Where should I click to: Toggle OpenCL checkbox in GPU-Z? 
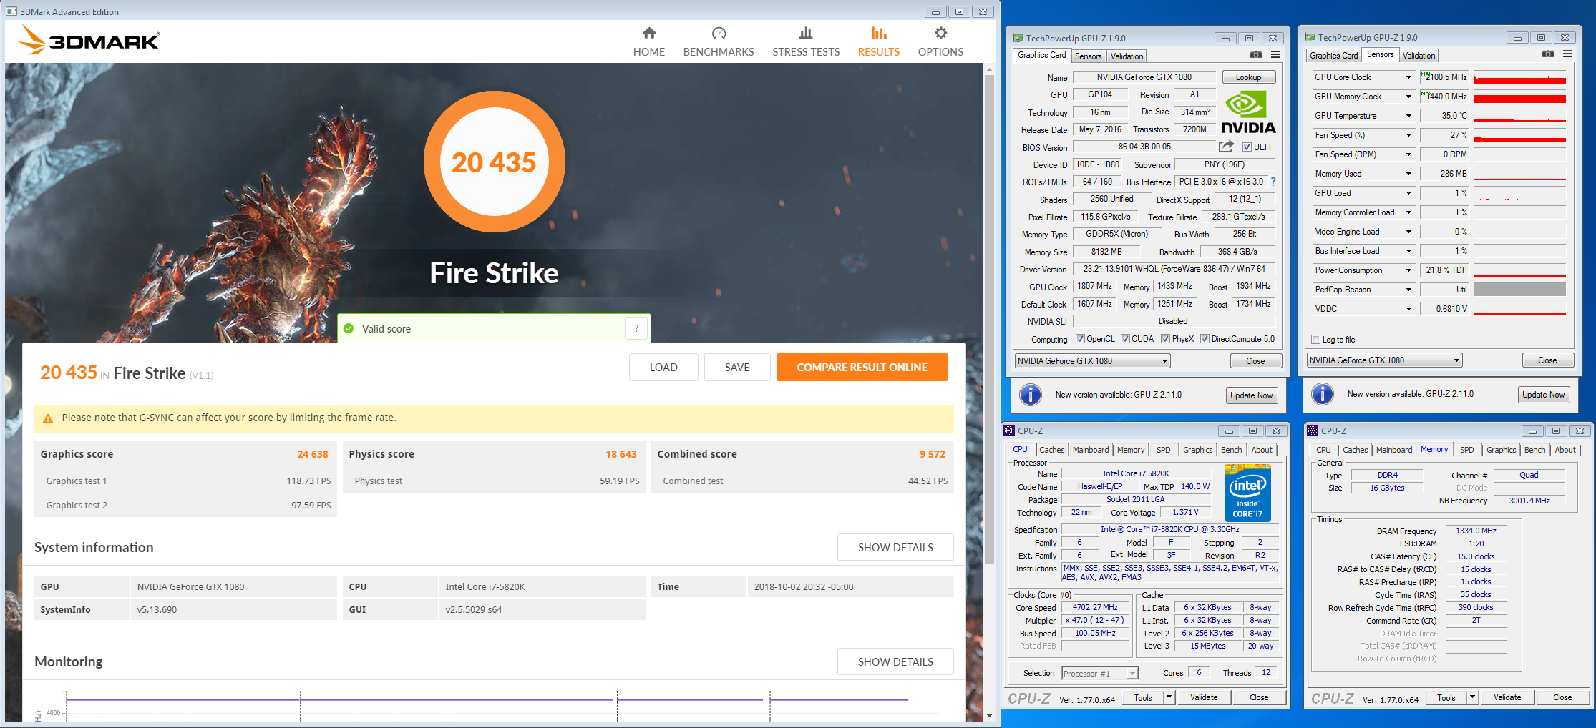click(1080, 339)
